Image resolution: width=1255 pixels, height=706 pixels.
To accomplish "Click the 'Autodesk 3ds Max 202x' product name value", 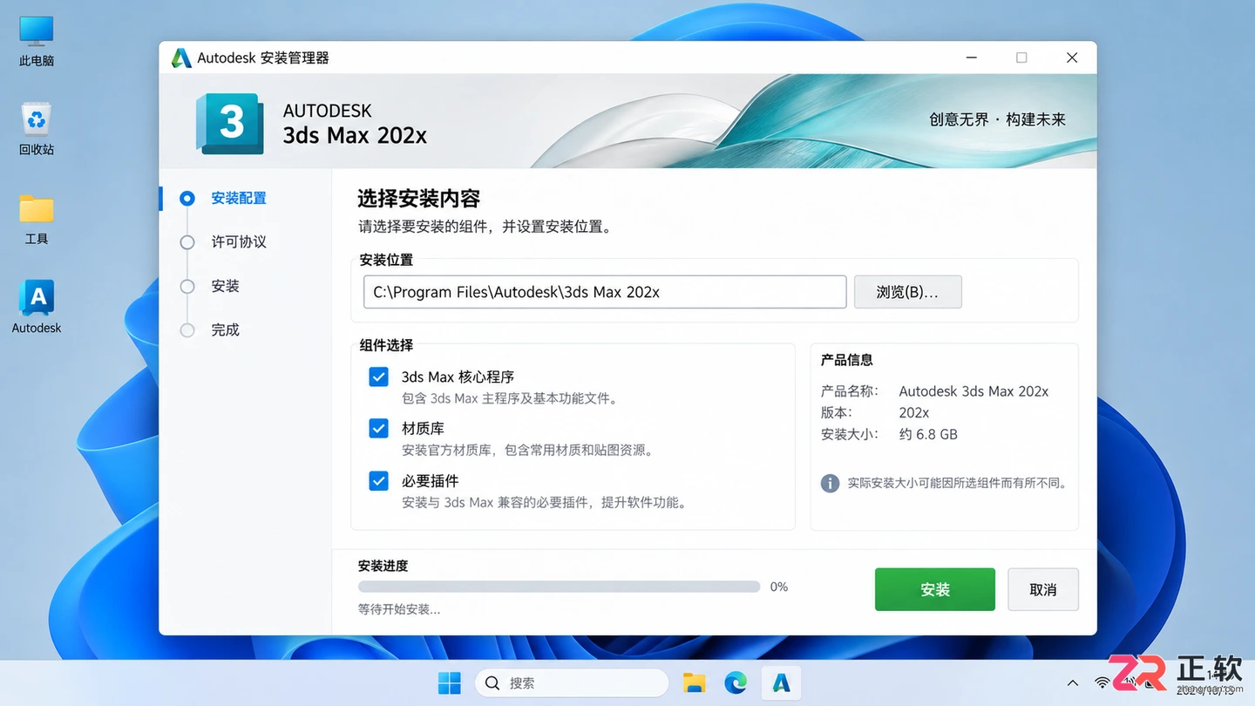I will tap(973, 391).
